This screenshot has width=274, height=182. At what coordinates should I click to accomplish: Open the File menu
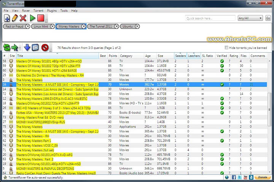click(x=6, y=11)
